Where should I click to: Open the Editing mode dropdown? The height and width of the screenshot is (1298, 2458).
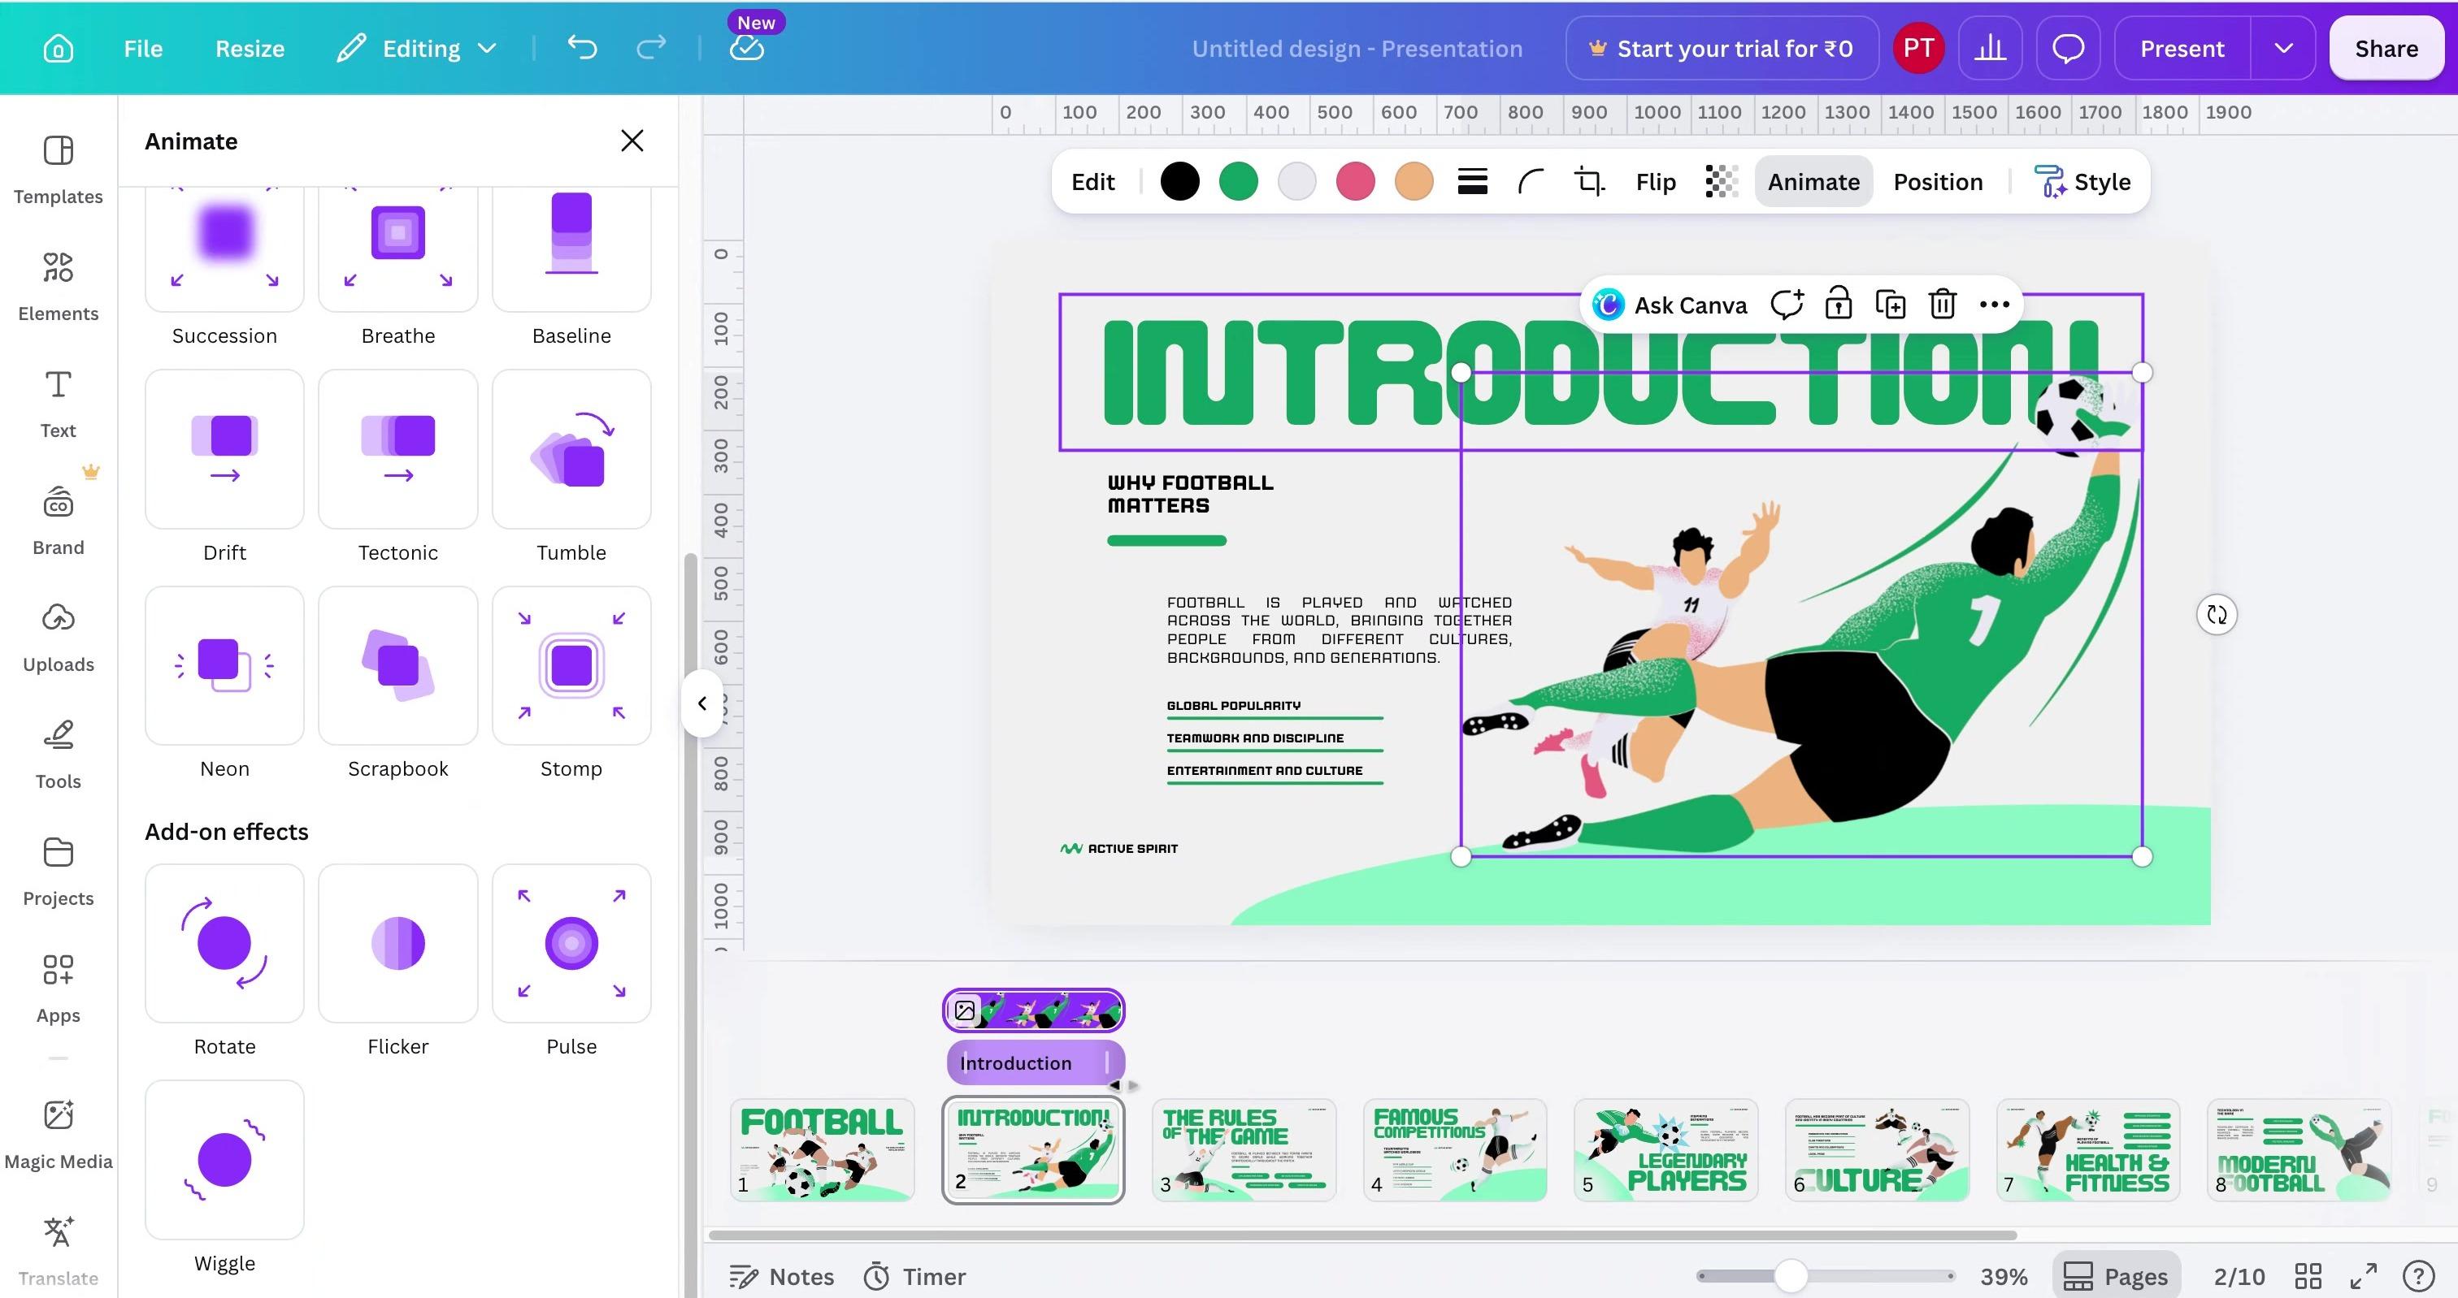418,49
